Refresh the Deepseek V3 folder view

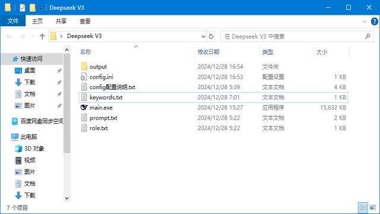(211, 36)
